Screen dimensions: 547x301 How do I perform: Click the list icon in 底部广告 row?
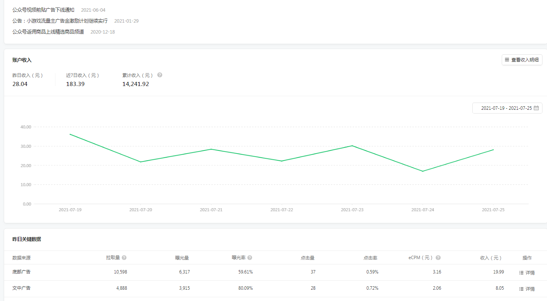pyautogui.click(x=521, y=273)
